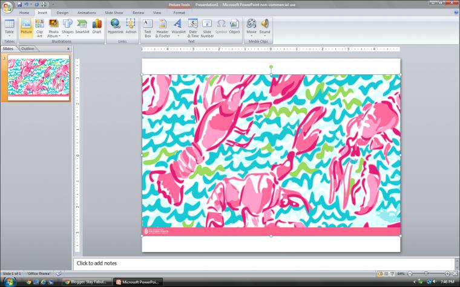Open the Design ribbon tab
The image size is (460, 287).
(62, 13)
